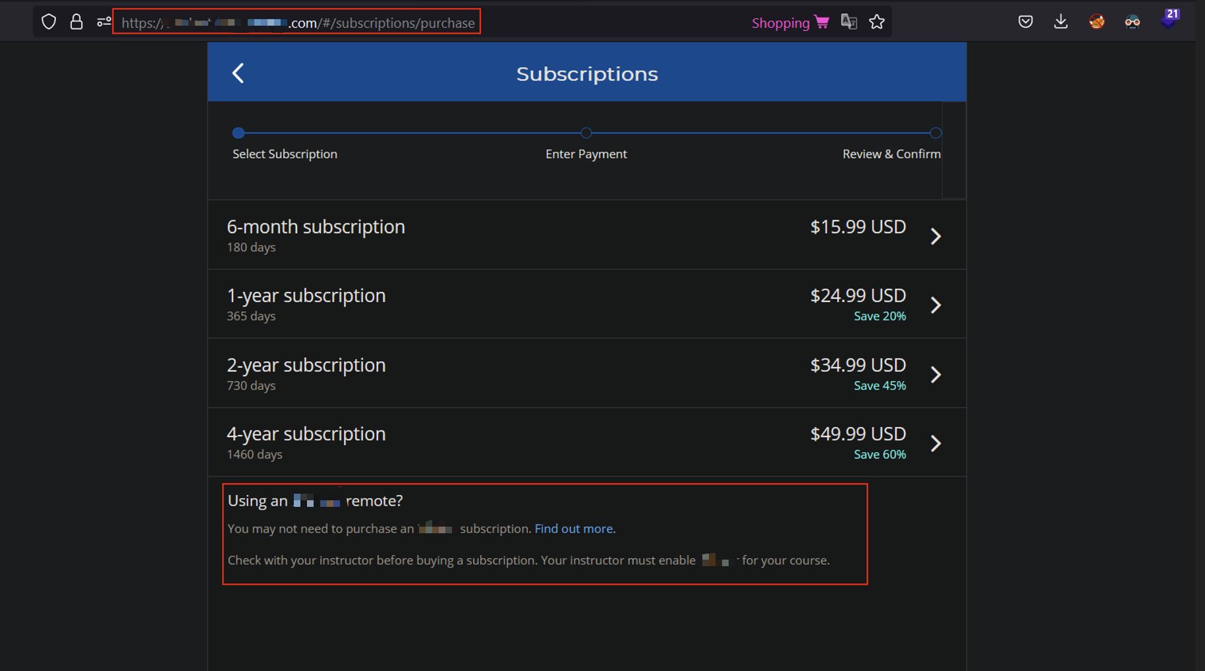1205x671 pixels.
Task: Open the "Find out more" link
Action: [x=574, y=529]
